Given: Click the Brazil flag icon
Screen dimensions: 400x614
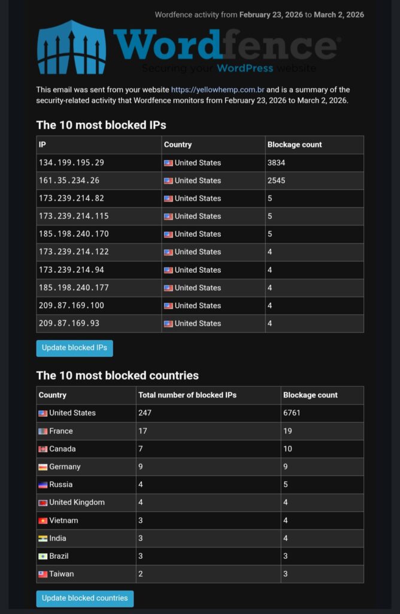Looking at the screenshot, I should pyautogui.click(x=43, y=556).
